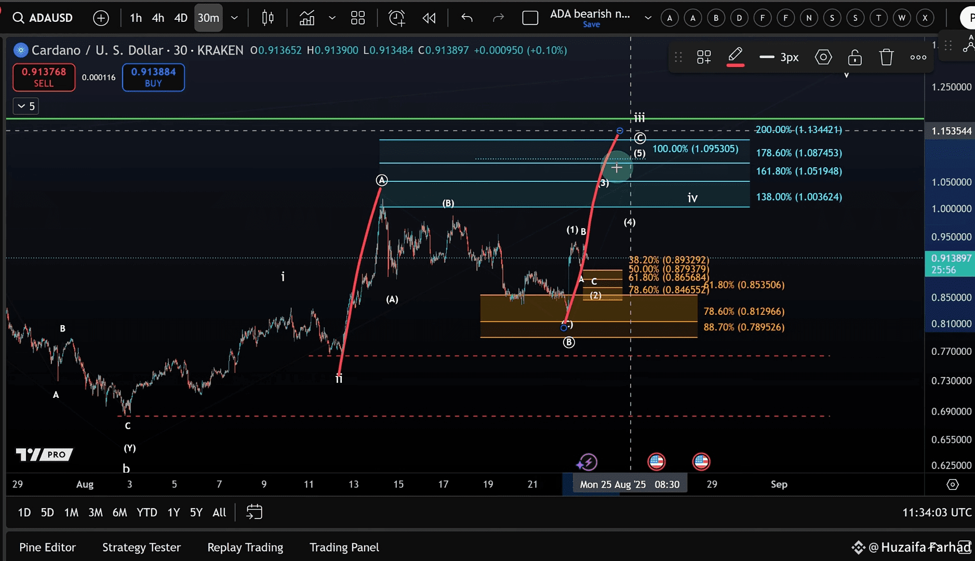Add a symbol to compare with plus icon

[101, 18]
